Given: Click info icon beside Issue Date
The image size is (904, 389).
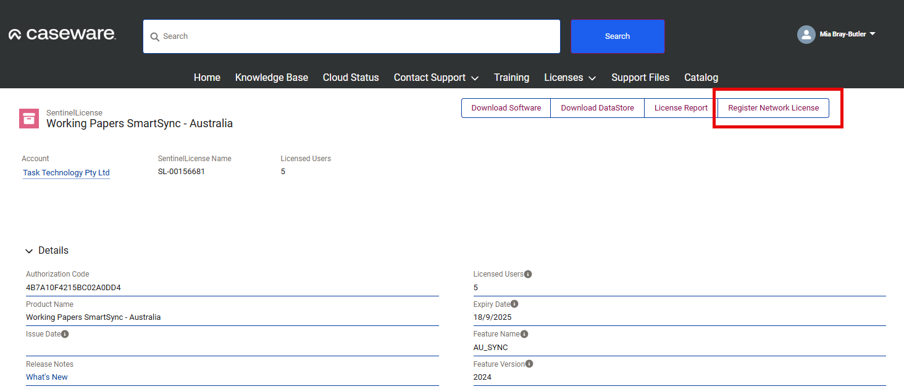Looking at the screenshot, I should [x=65, y=334].
